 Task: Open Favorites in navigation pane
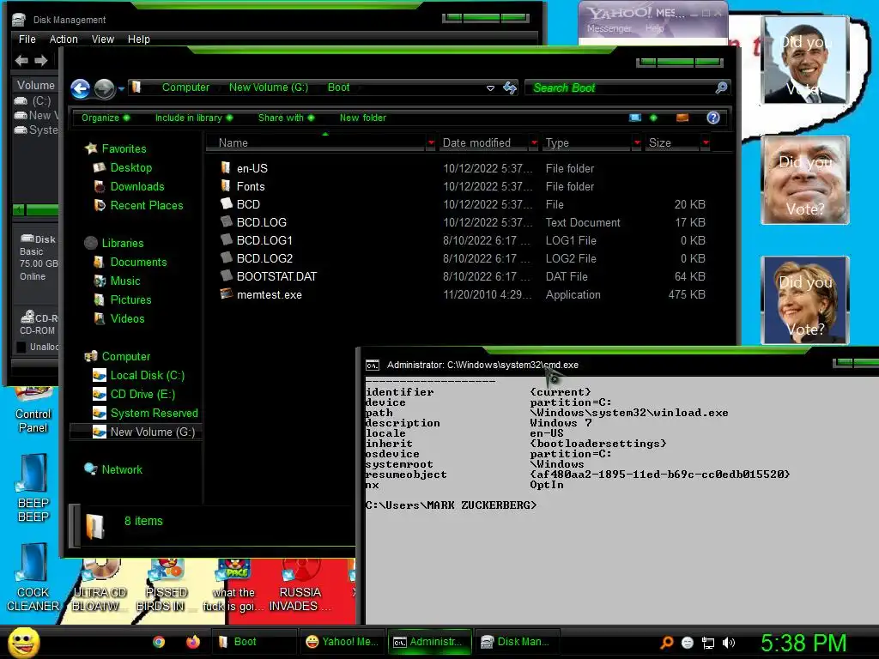click(x=124, y=148)
